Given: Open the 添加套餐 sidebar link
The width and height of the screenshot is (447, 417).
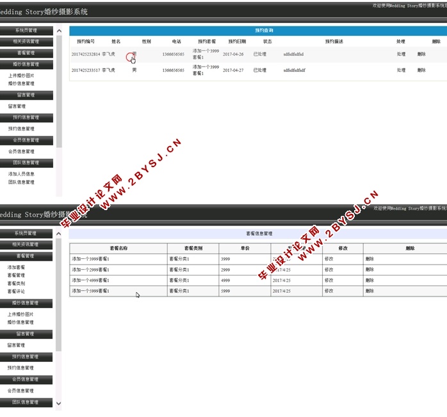Looking at the screenshot, I should click(x=16, y=267).
